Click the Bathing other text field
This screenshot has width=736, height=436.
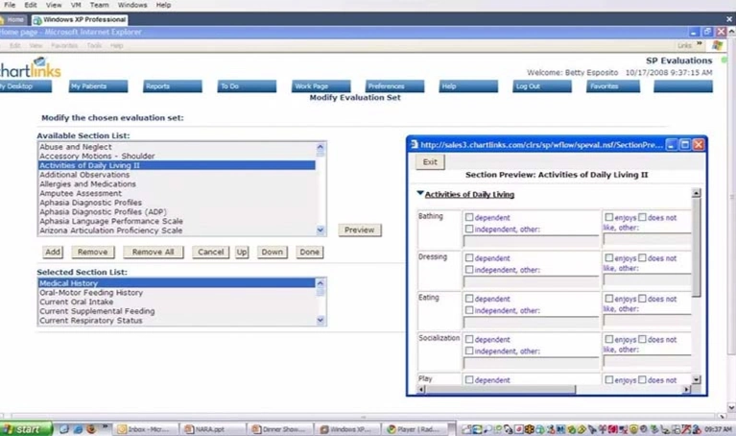531,241
